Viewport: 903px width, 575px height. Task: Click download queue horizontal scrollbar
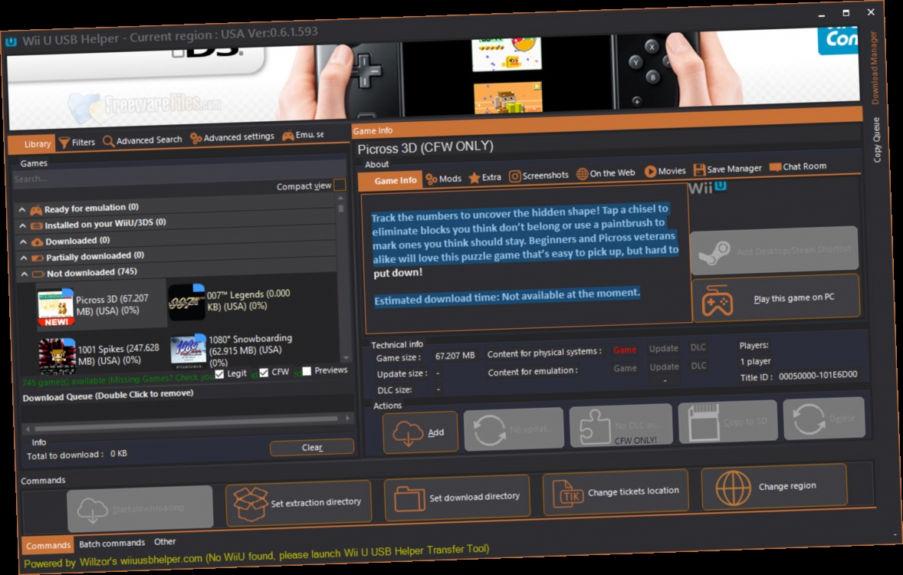(186, 423)
